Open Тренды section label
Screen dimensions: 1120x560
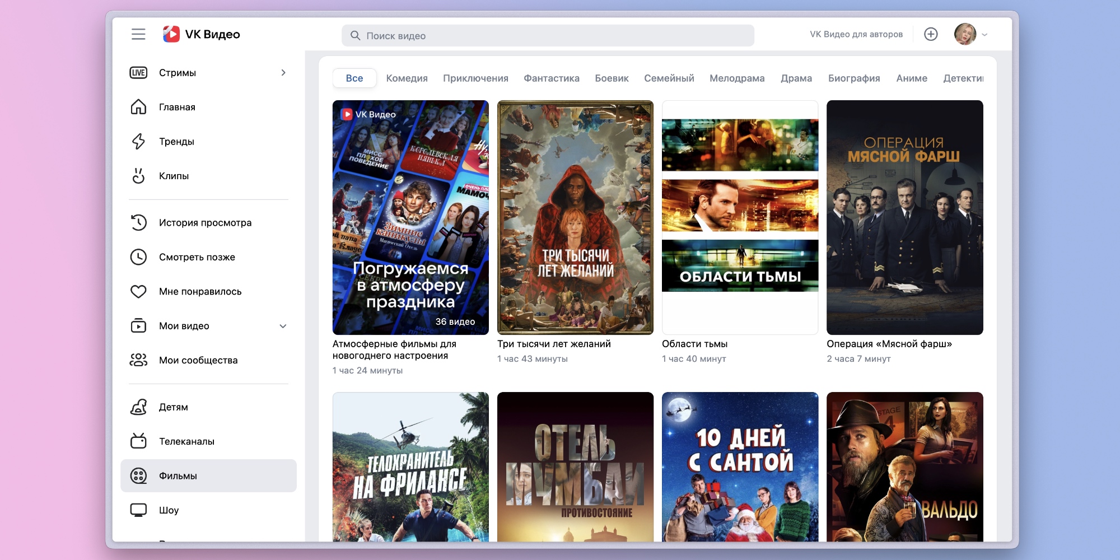click(176, 142)
